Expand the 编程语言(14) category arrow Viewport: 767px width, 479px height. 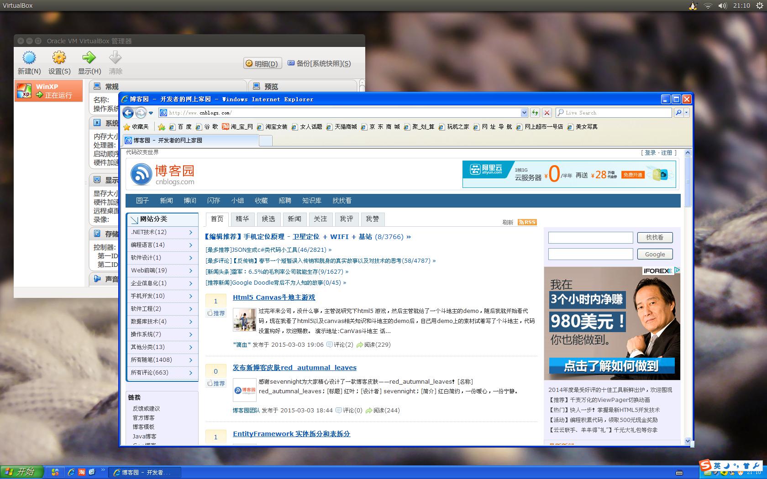[191, 245]
